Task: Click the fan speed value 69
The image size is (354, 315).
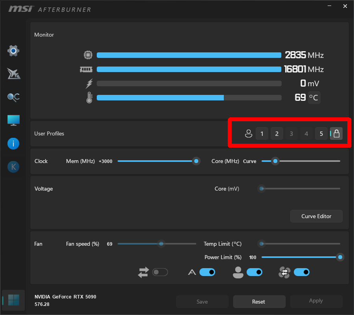Action: 109,244
